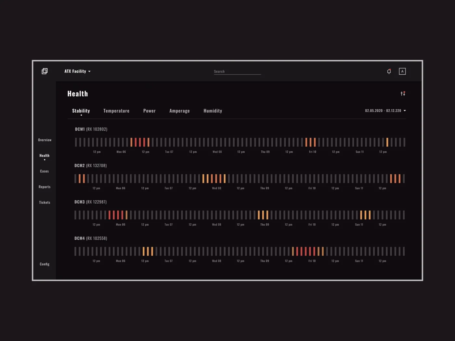Viewport: 455px width, 341px height.
Task: Open Tickets in the sidebar
Action: tap(45, 202)
